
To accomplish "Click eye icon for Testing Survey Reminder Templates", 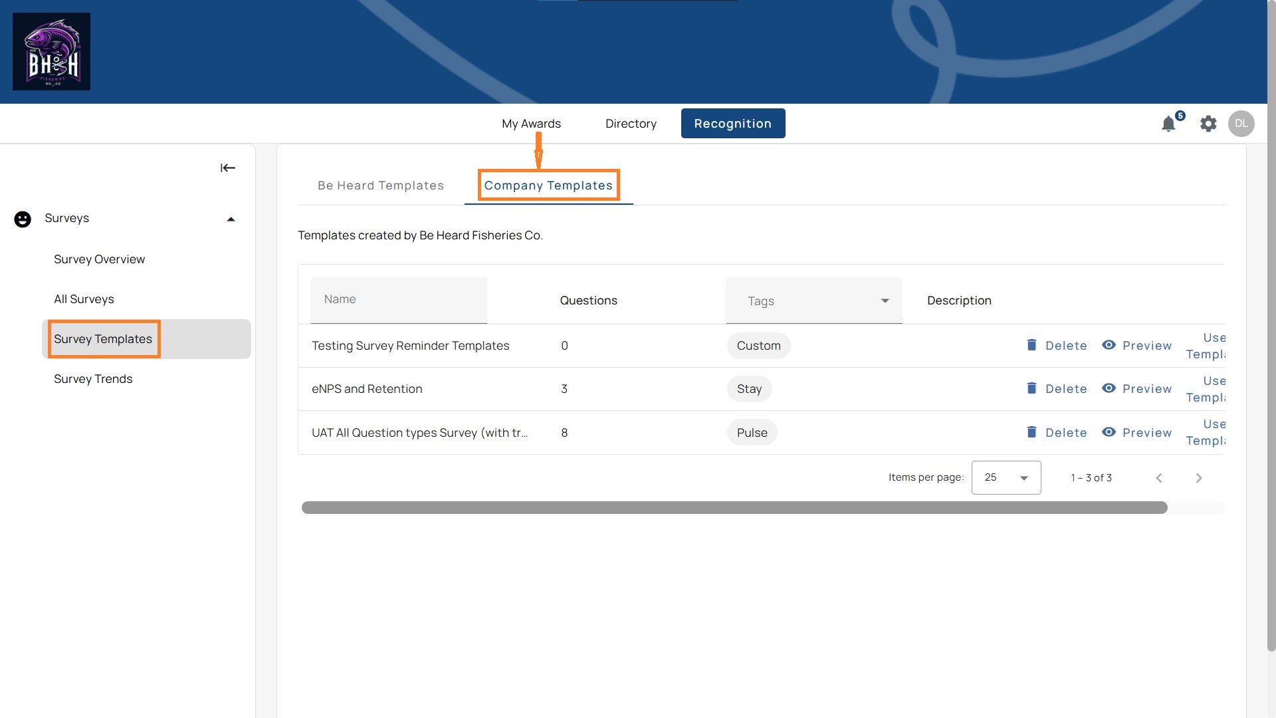I will click(x=1109, y=345).
